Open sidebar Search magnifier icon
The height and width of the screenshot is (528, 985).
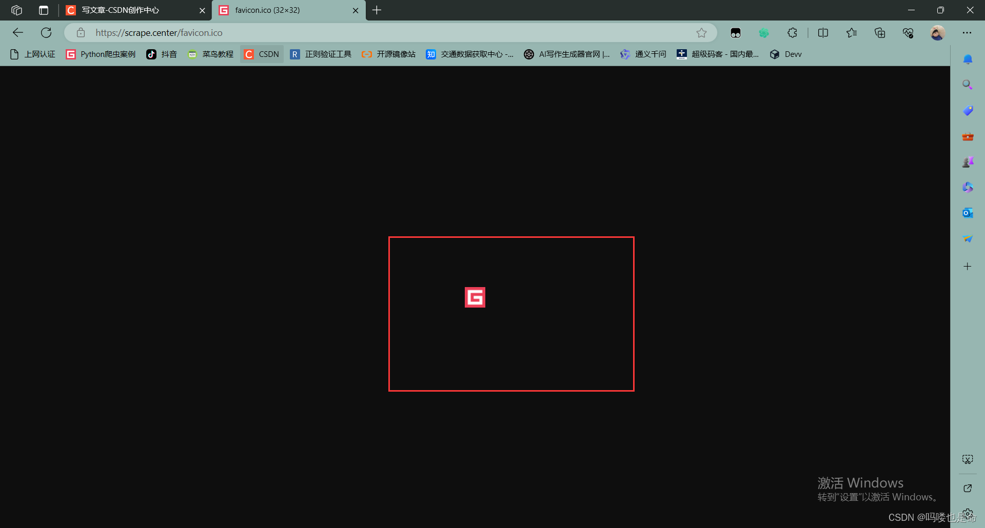(968, 85)
